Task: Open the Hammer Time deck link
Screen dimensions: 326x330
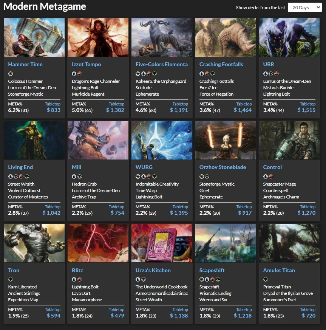Action: pyautogui.click(x=25, y=64)
